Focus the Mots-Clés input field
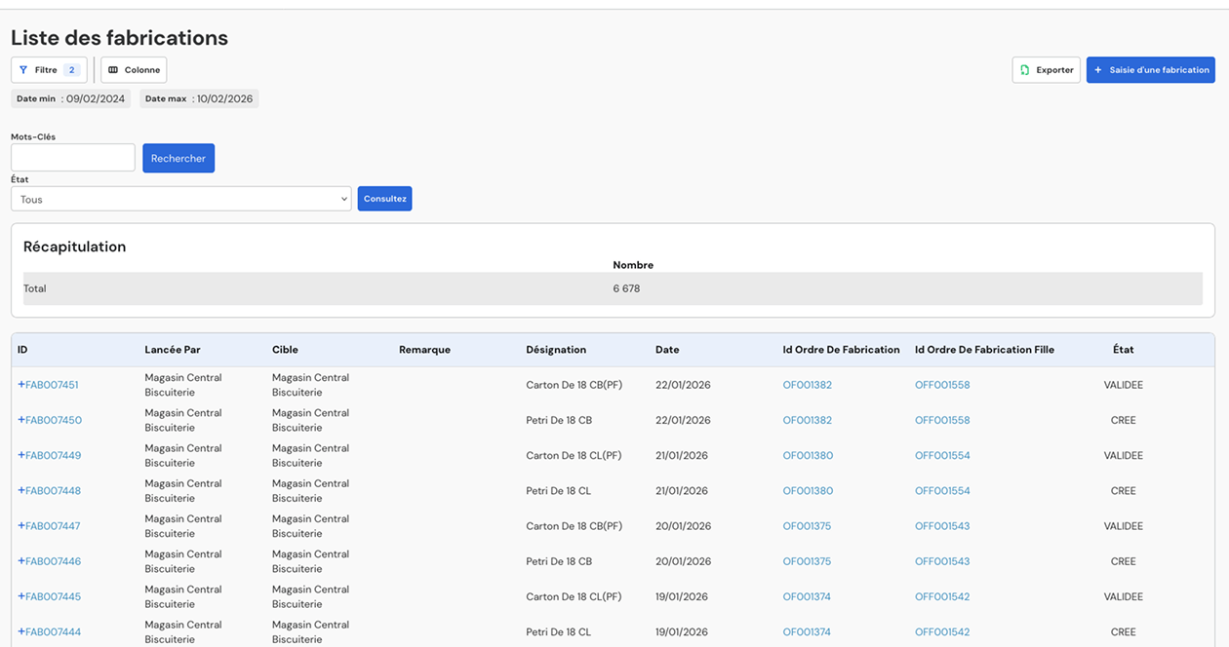Viewport: 1229px width, 647px height. tap(73, 158)
